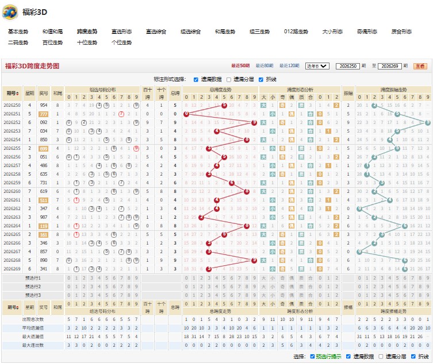Sort by 期号 arrow in bottom header
The height and width of the screenshot is (364, 433).
(x=17, y=308)
